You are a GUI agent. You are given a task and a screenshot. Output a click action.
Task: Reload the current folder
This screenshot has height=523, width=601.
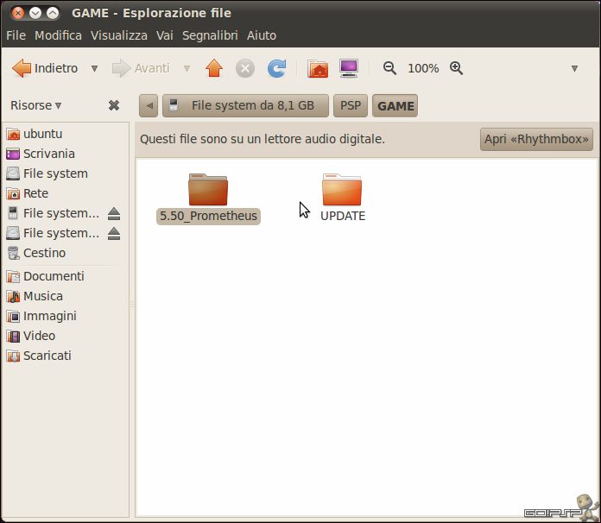click(276, 68)
